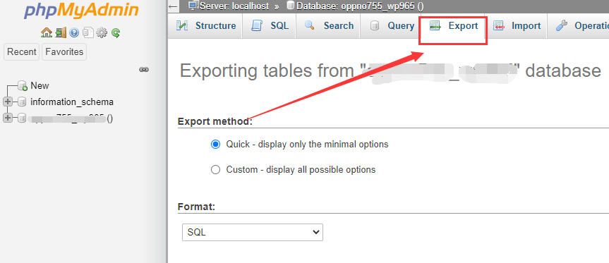Go to phpMyAdmin home icon
The width and height of the screenshot is (609, 263).
[46, 32]
